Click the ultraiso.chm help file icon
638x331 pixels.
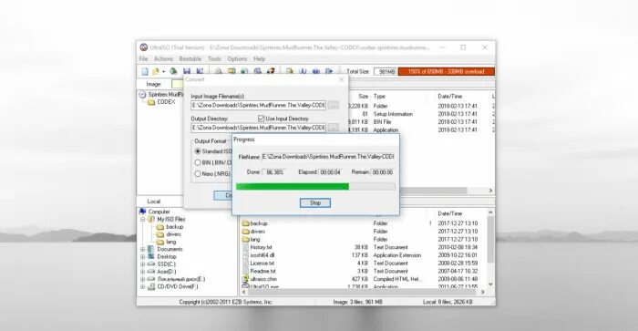(x=245, y=279)
